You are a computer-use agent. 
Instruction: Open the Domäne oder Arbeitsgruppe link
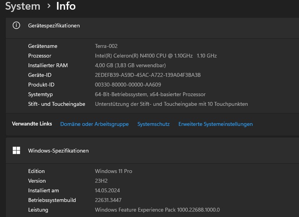pyautogui.click(x=94, y=124)
